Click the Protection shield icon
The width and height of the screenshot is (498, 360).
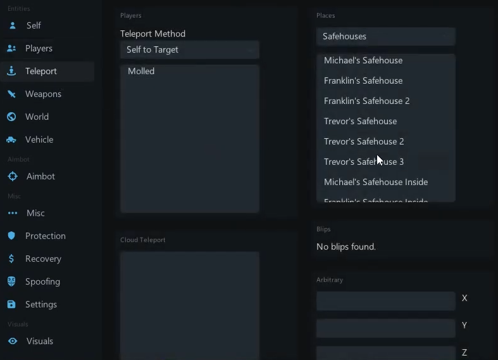click(11, 236)
